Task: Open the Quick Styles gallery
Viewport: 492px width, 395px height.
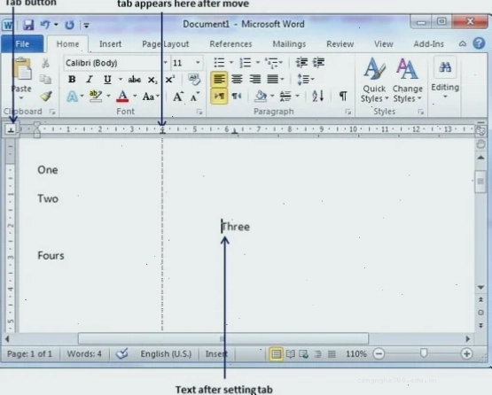Action: (x=374, y=80)
